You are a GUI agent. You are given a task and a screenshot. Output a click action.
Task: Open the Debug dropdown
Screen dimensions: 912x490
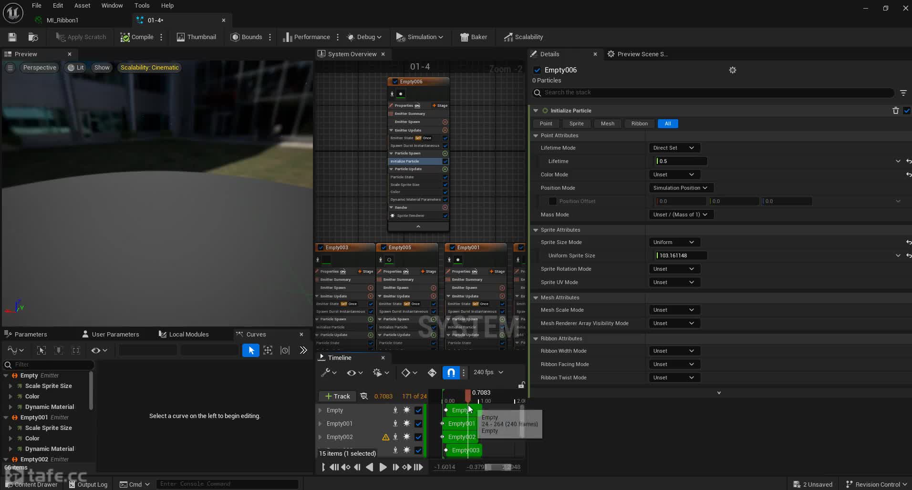(x=364, y=37)
